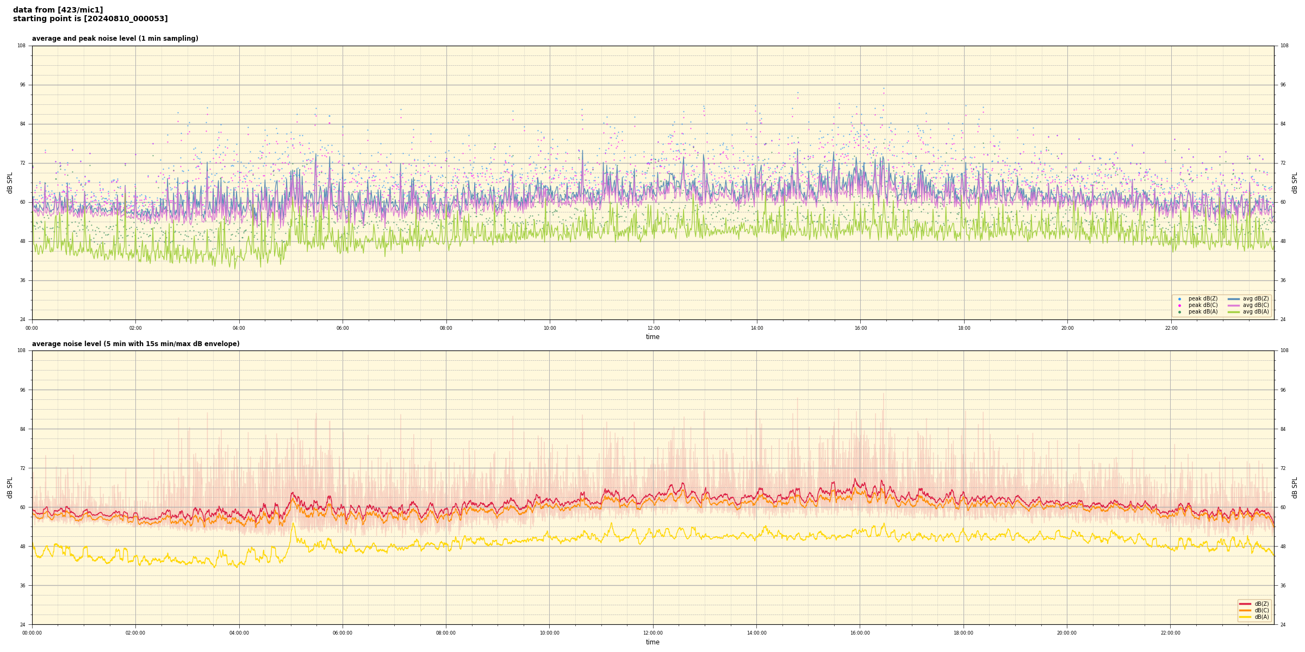This screenshot has width=1305, height=652.
Task: Click the peak dB(A) green legend marker
Action: pos(1179,312)
